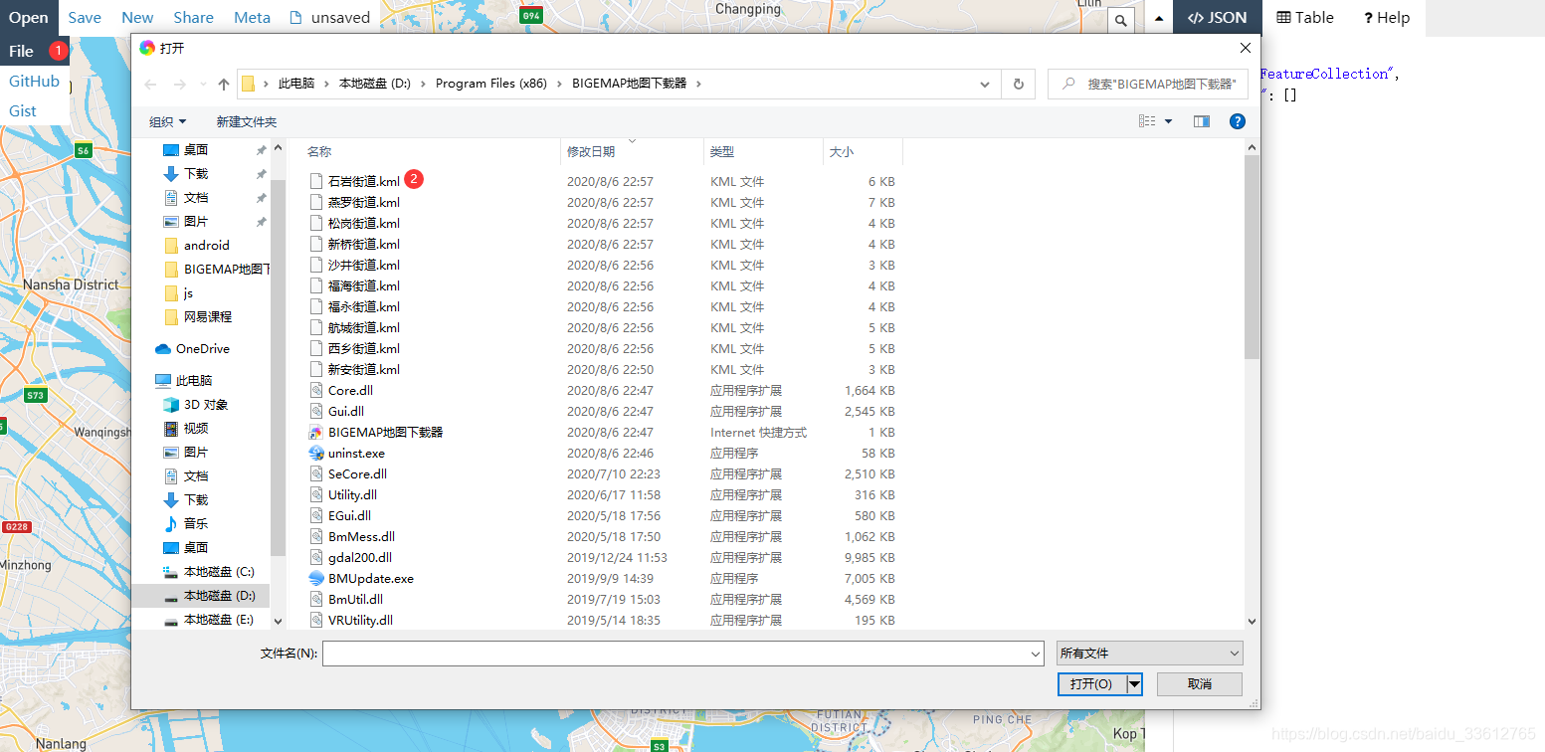Viewport: 1545px width, 752px height.
Task: Click 本地磁盘 (D:) in address breadcrumb
Action: 375,84
